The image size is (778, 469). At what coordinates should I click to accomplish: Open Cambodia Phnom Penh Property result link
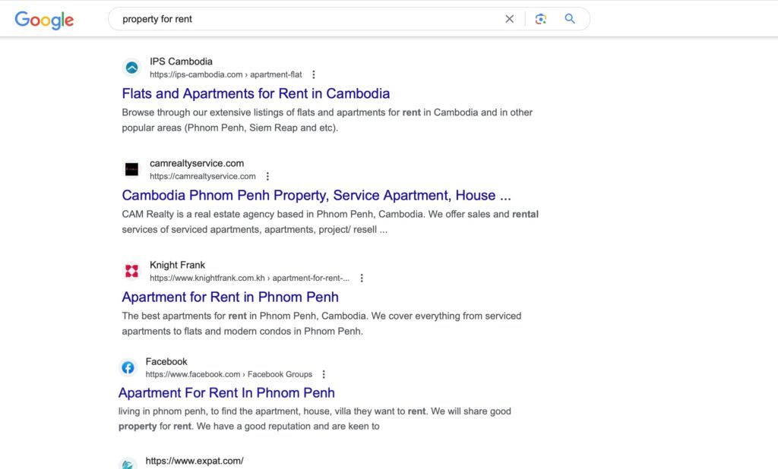316,195
